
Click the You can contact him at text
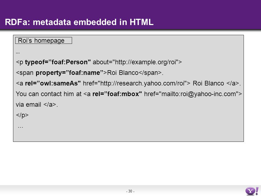pos(48,94)
